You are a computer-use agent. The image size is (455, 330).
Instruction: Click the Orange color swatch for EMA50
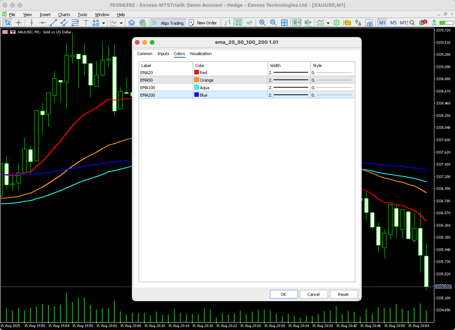196,80
